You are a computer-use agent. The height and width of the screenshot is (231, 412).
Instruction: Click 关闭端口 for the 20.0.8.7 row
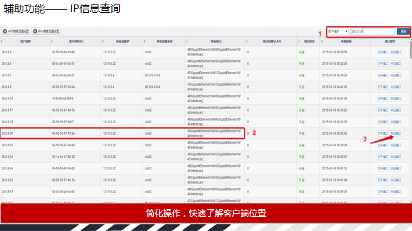[396, 76]
